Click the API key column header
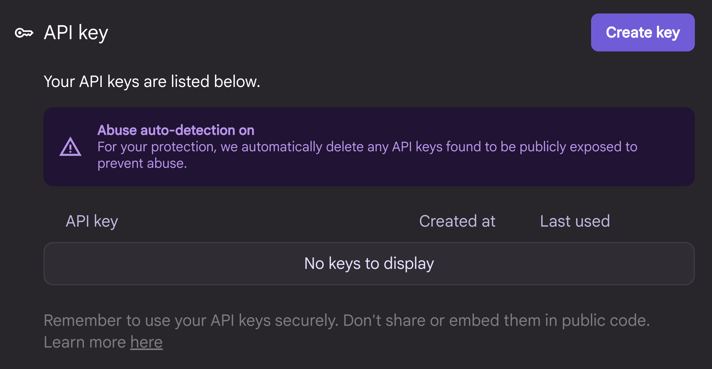 coord(92,221)
